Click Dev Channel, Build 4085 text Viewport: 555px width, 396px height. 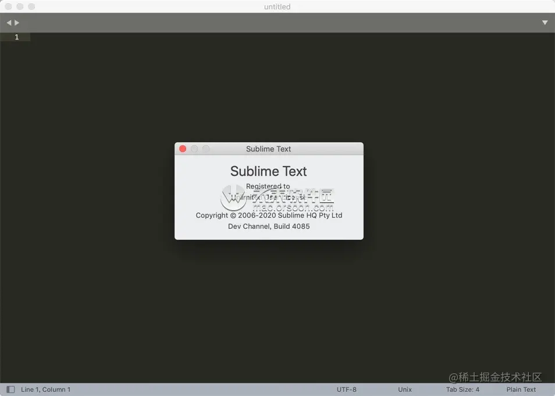point(269,226)
